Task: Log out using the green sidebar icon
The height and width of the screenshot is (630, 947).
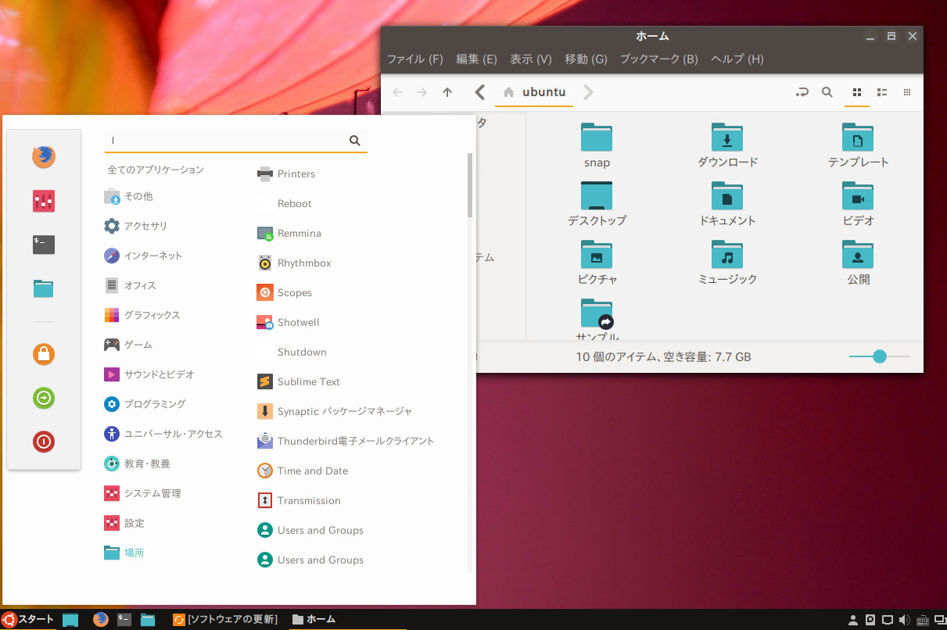Action: 43,398
